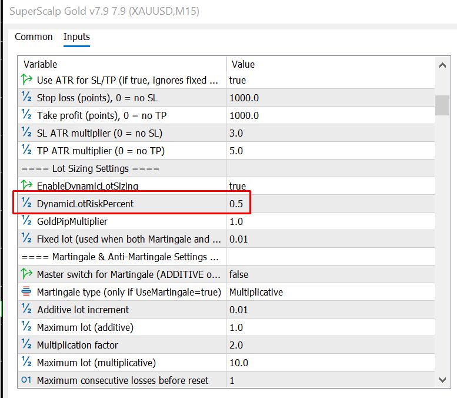Click the boolean icon beside Use ATR for SL/TP

(26, 79)
